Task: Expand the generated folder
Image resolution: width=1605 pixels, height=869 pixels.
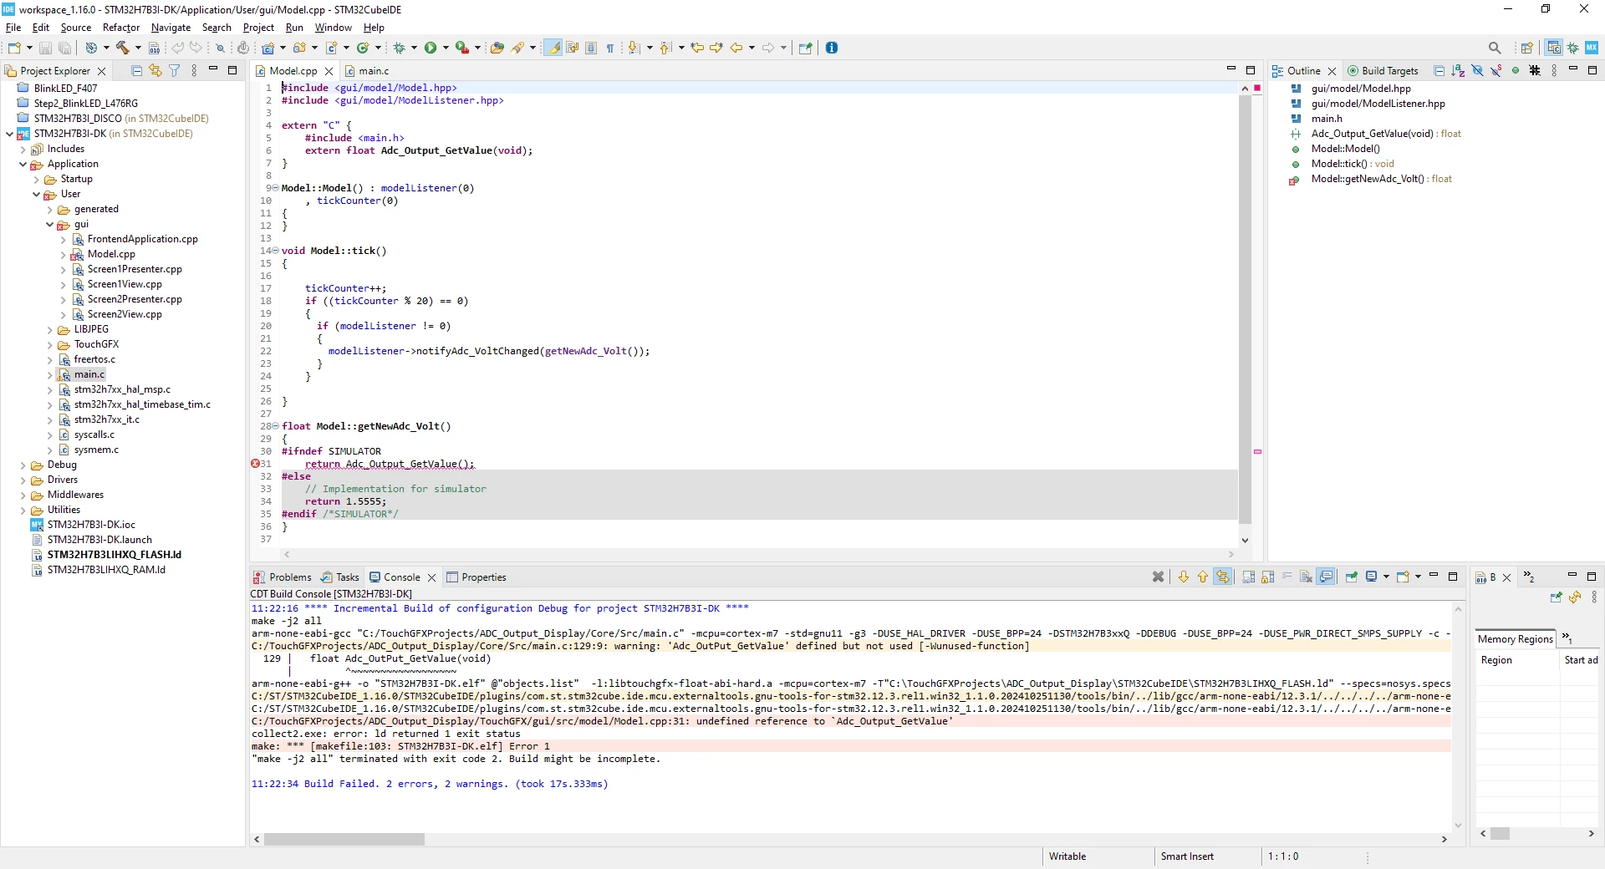Action: coord(50,210)
